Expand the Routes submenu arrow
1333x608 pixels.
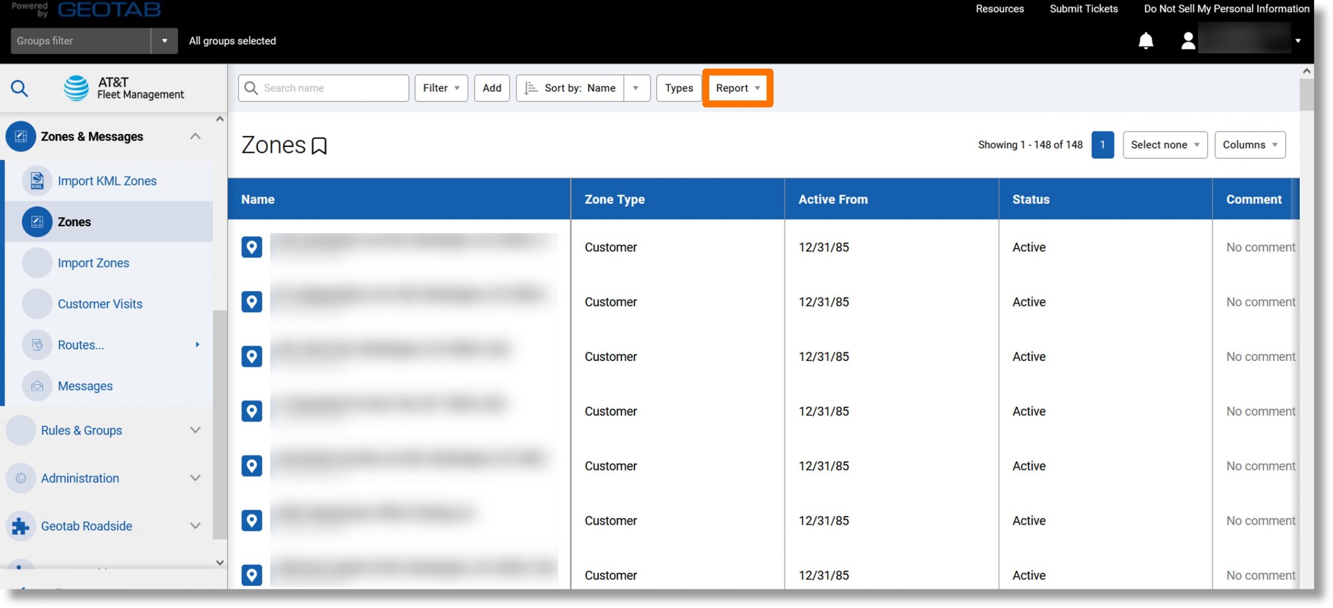[197, 344]
